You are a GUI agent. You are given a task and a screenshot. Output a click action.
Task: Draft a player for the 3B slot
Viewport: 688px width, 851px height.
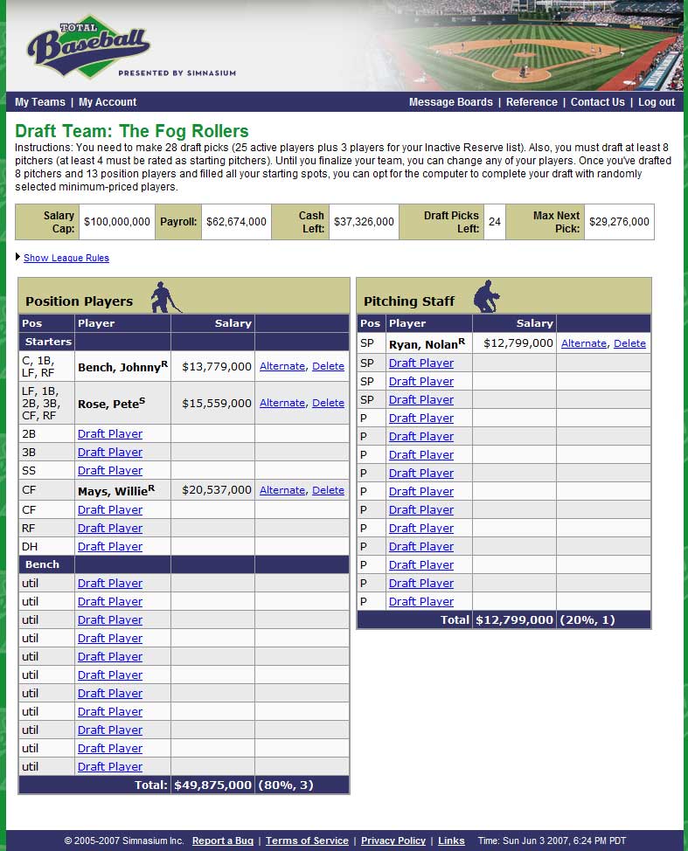point(110,453)
